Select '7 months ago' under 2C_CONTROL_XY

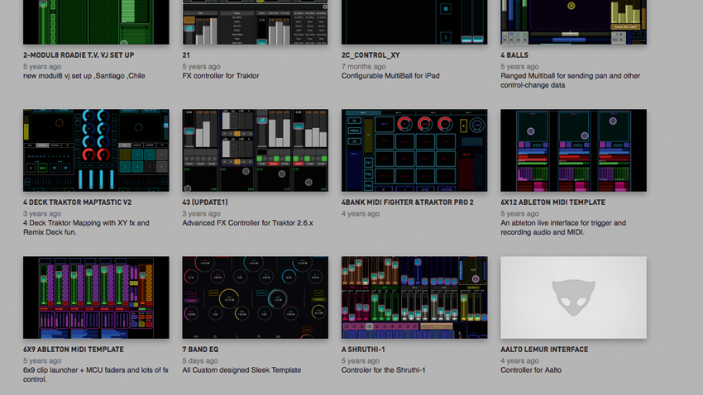(364, 66)
